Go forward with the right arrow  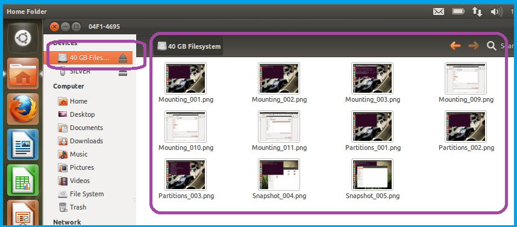point(474,46)
